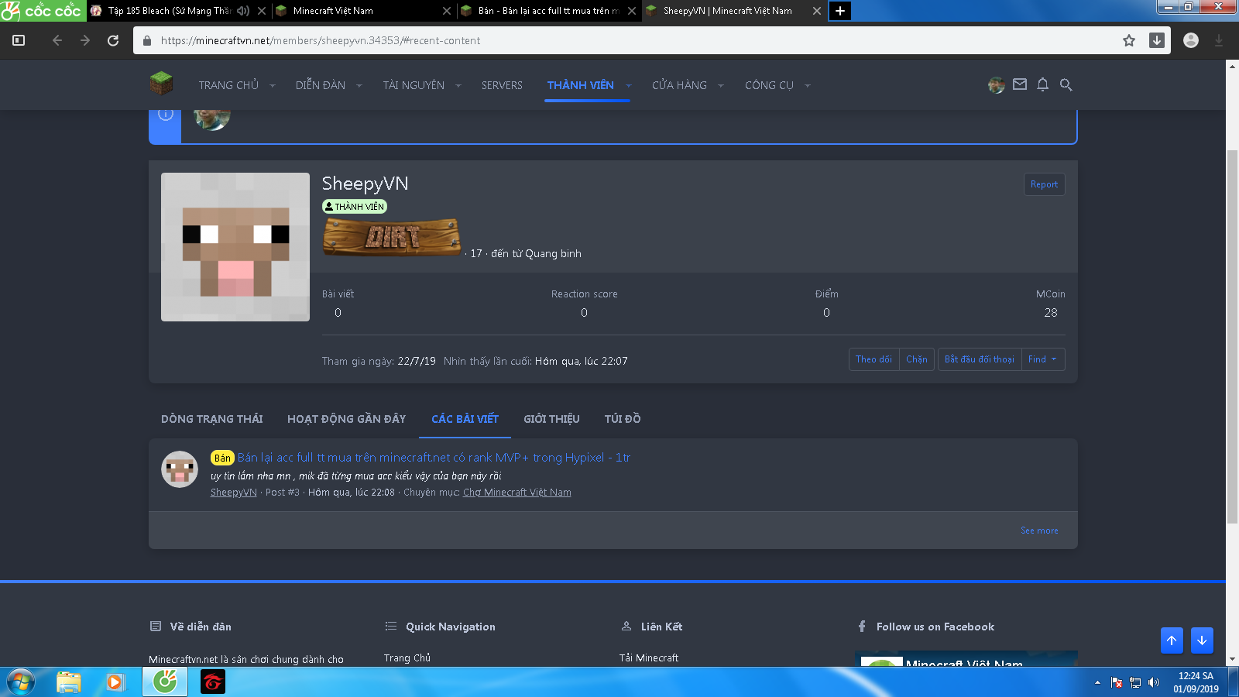Mute the audio on the Bleach tab

click(243, 11)
